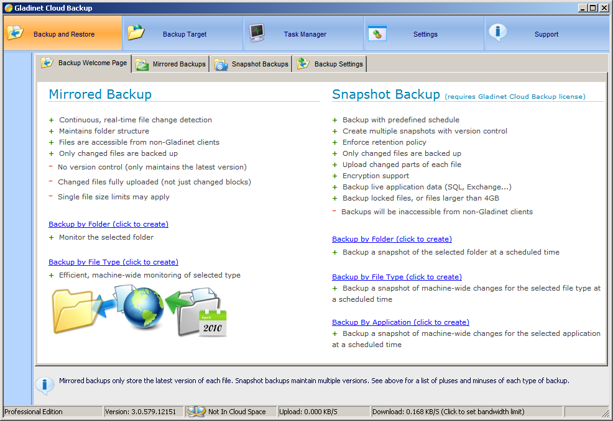Create a snapshot Backup by Folder
This screenshot has width=613, height=421.
coord(392,239)
